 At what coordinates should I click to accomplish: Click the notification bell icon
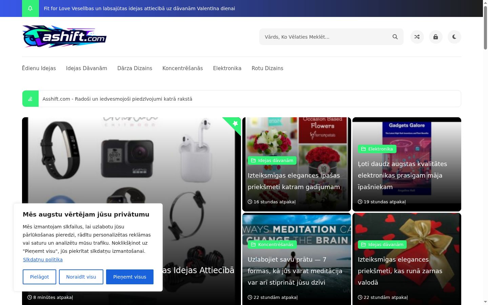coord(30,8)
